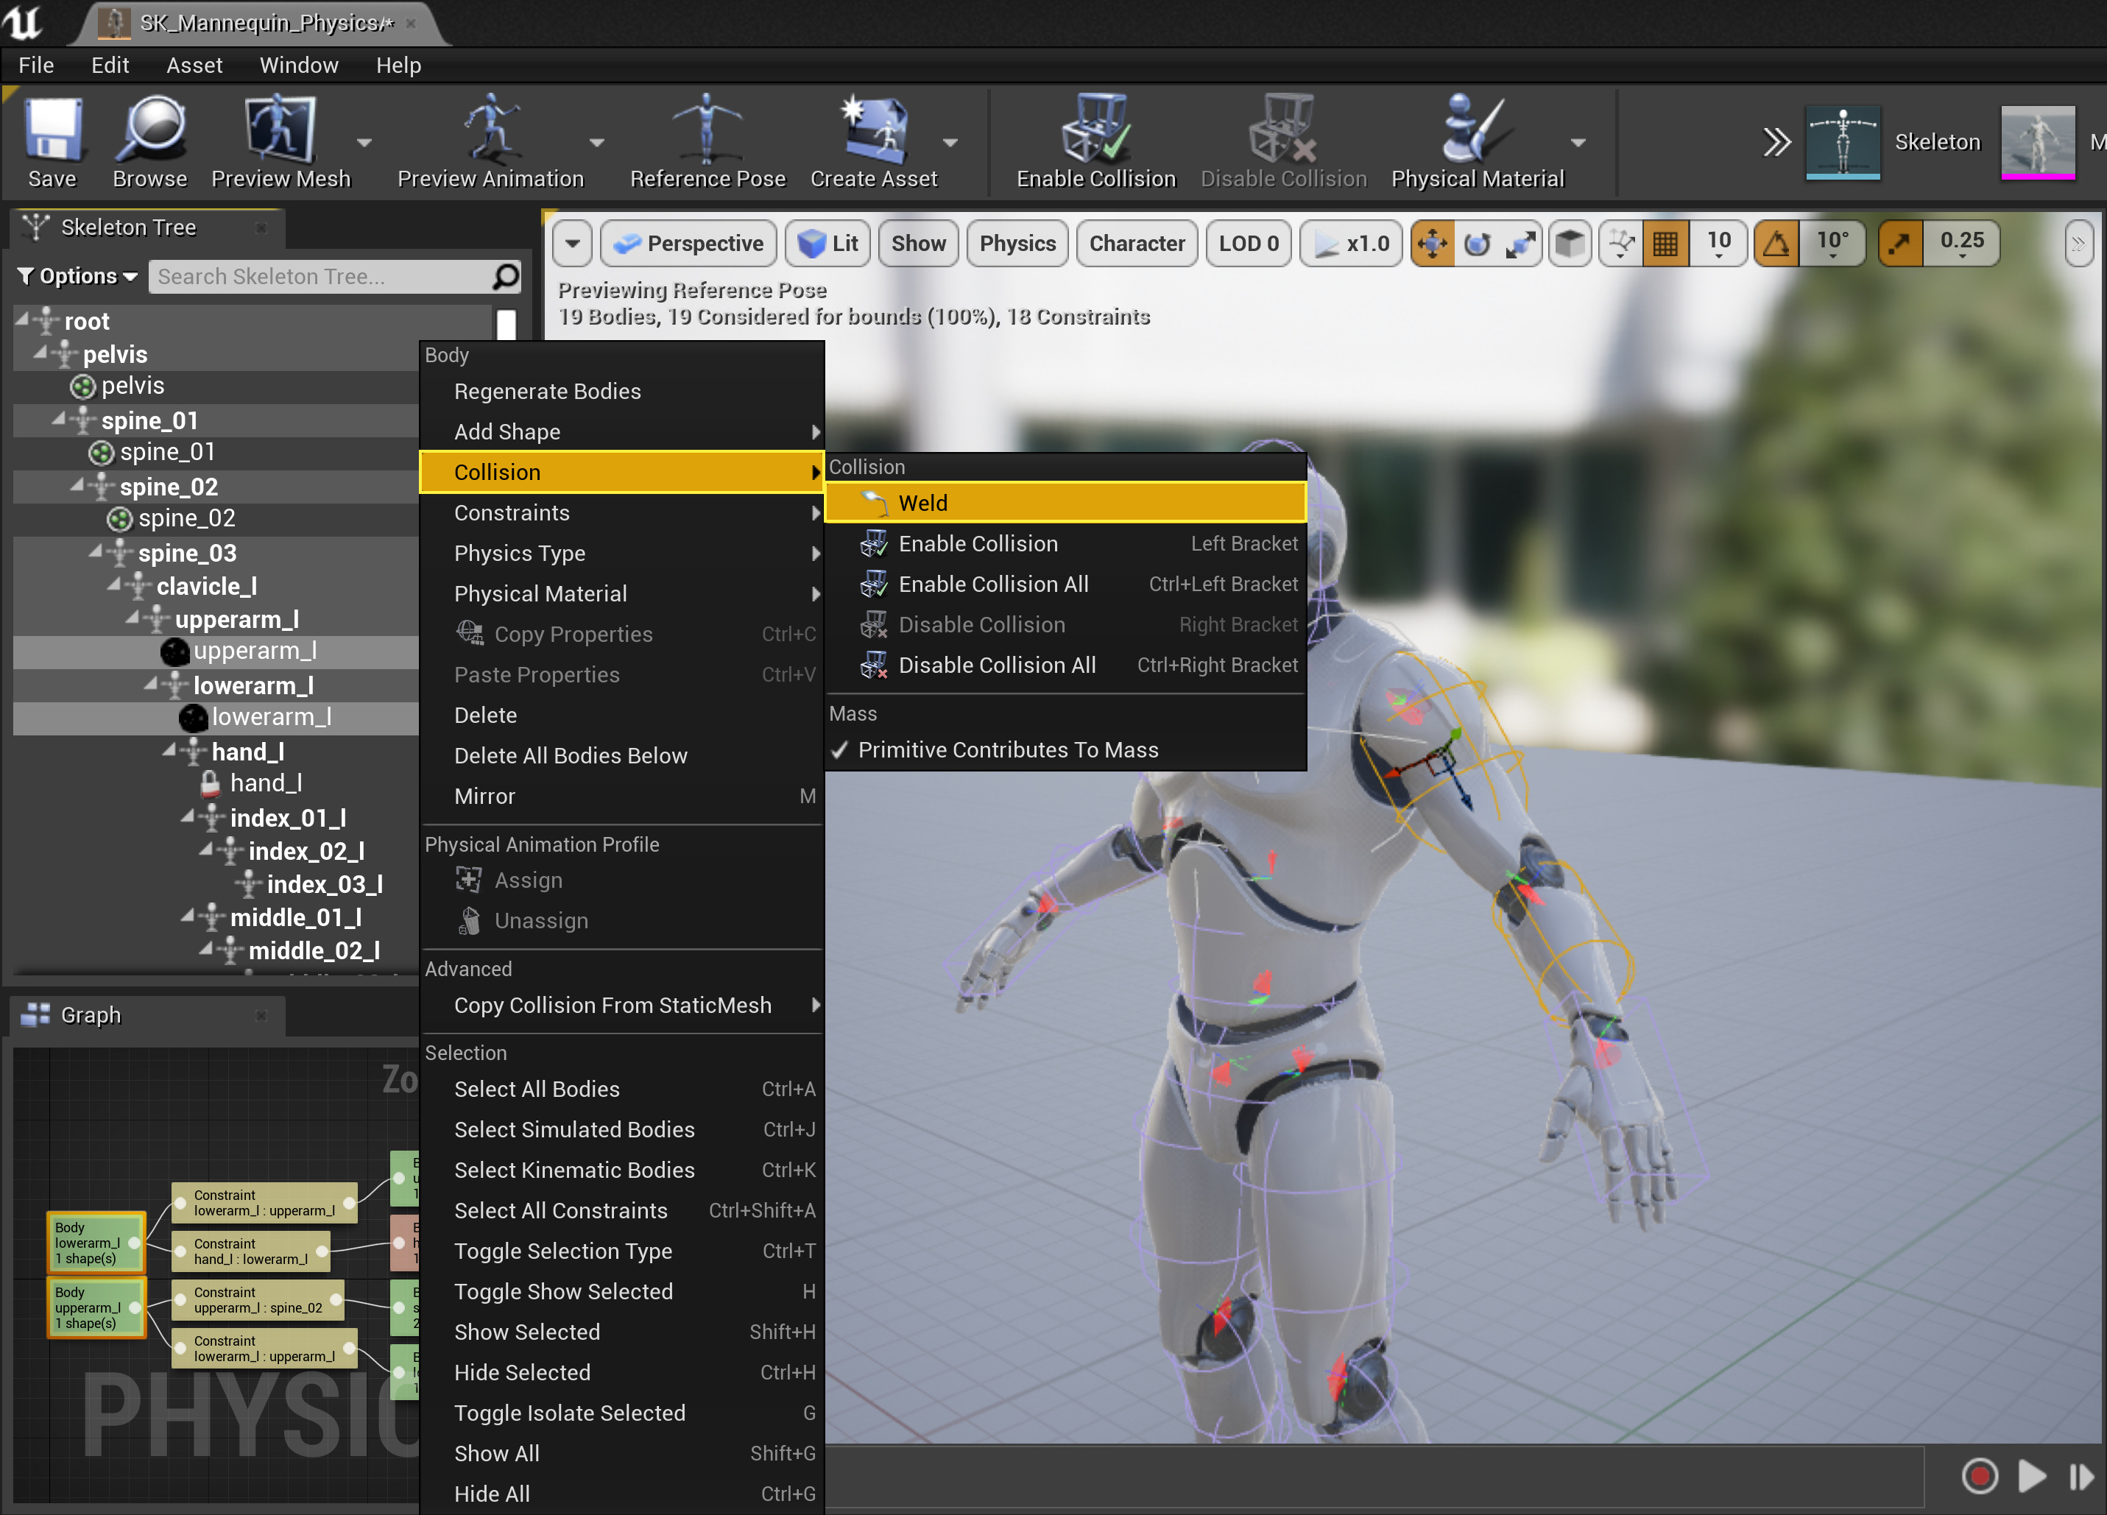Click the Perspective viewport button
The height and width of the screenshot is (1515, 2107).
(x=688, y=244)
